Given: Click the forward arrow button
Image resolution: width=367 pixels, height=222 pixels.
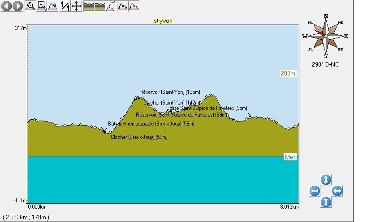Looking at the screenshot, I should click(17, 6).
